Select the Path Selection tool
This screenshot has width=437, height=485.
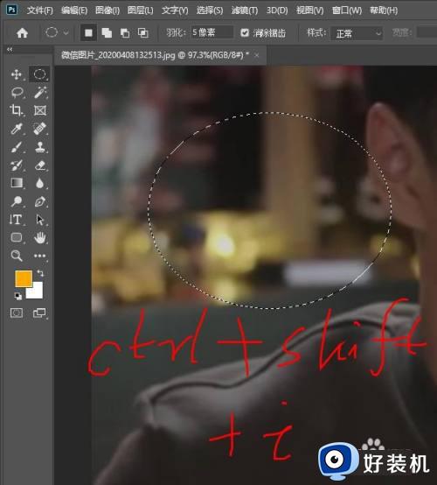pyautogui.click(x=40, y=220)
